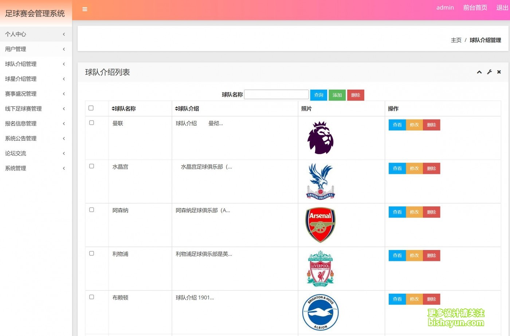Delete the 布赖顿 row

(431, 299)
